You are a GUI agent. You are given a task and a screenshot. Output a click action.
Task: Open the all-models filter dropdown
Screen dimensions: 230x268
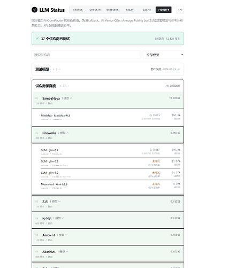(163, 55)
